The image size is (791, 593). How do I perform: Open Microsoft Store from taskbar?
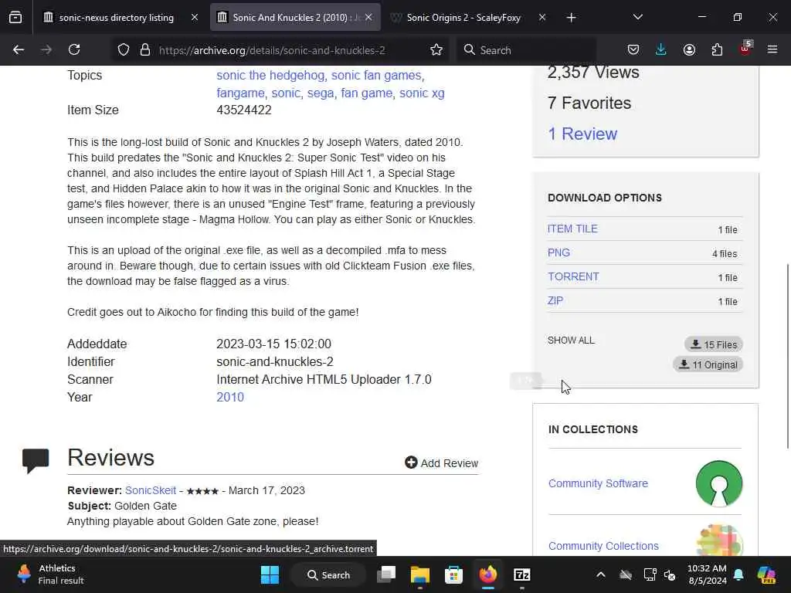click(x=453, y=574)
